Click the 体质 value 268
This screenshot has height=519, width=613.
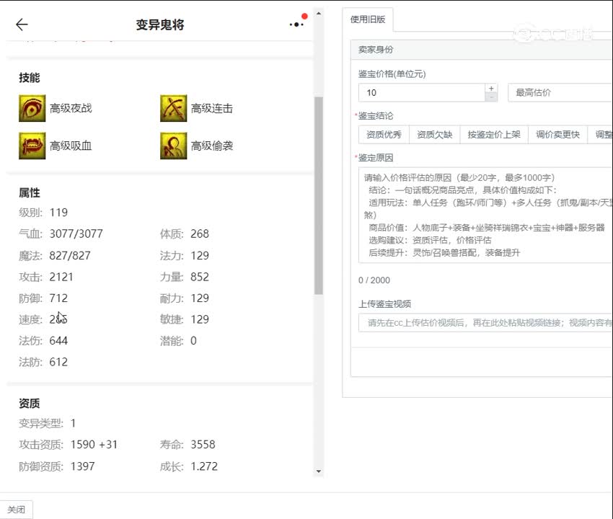coord(200,234)
